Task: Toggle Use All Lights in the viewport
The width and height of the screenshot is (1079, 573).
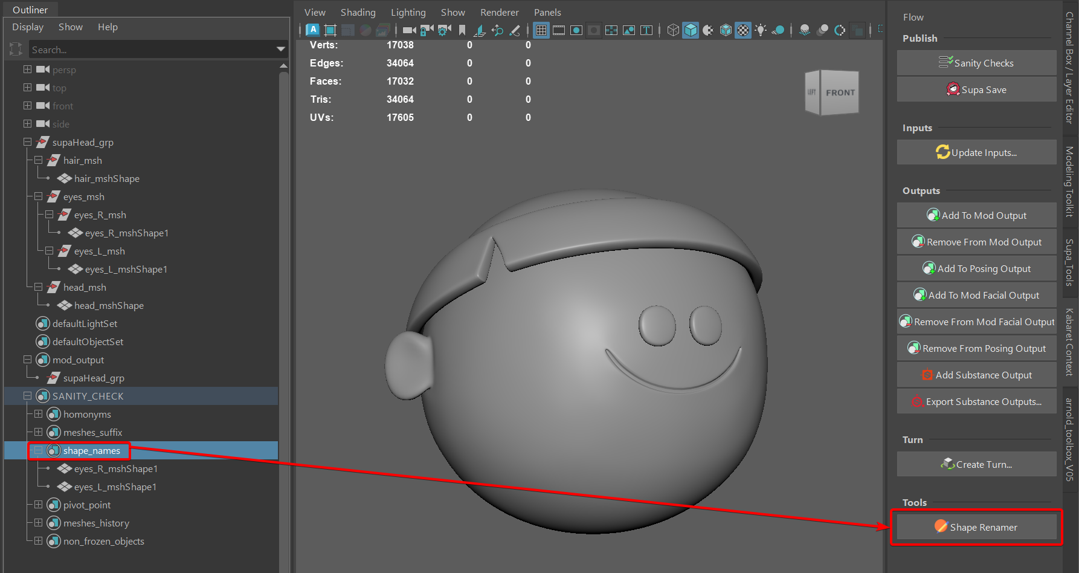Action: click(x=761, y=30)
